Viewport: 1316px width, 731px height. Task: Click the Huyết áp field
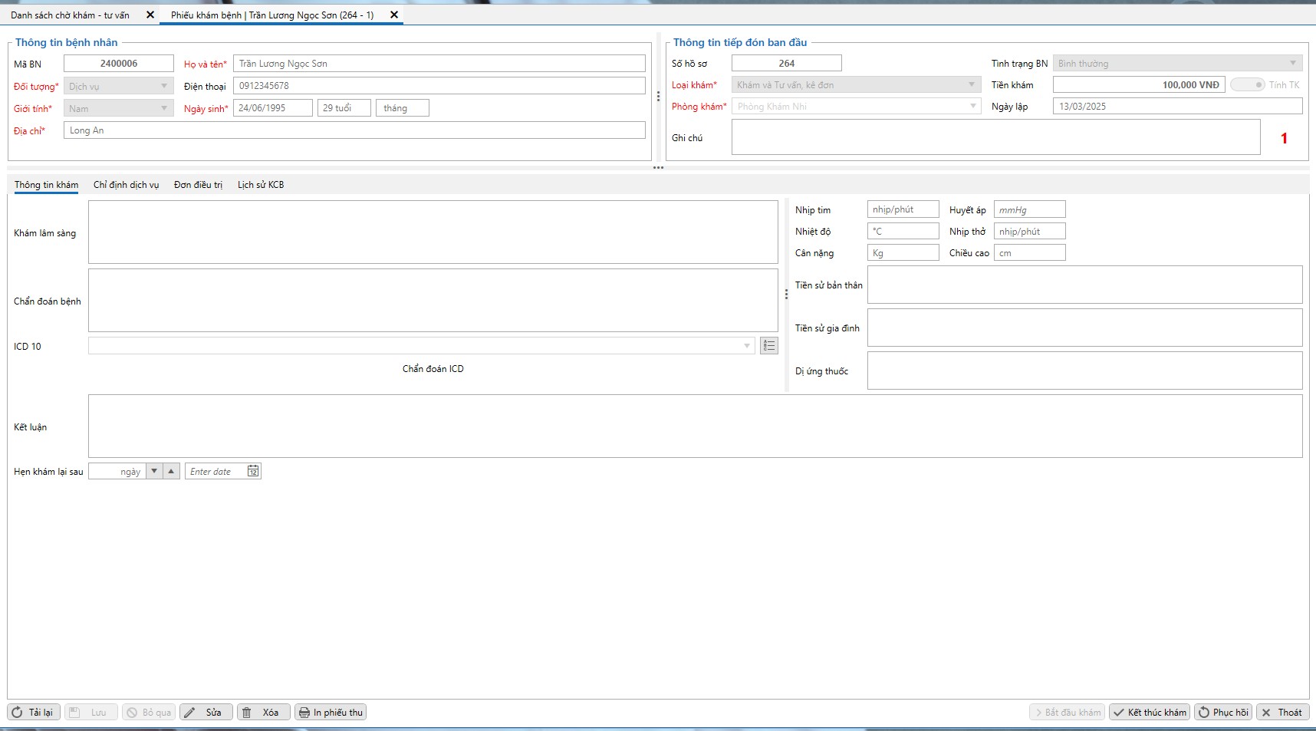(1030, 209)
